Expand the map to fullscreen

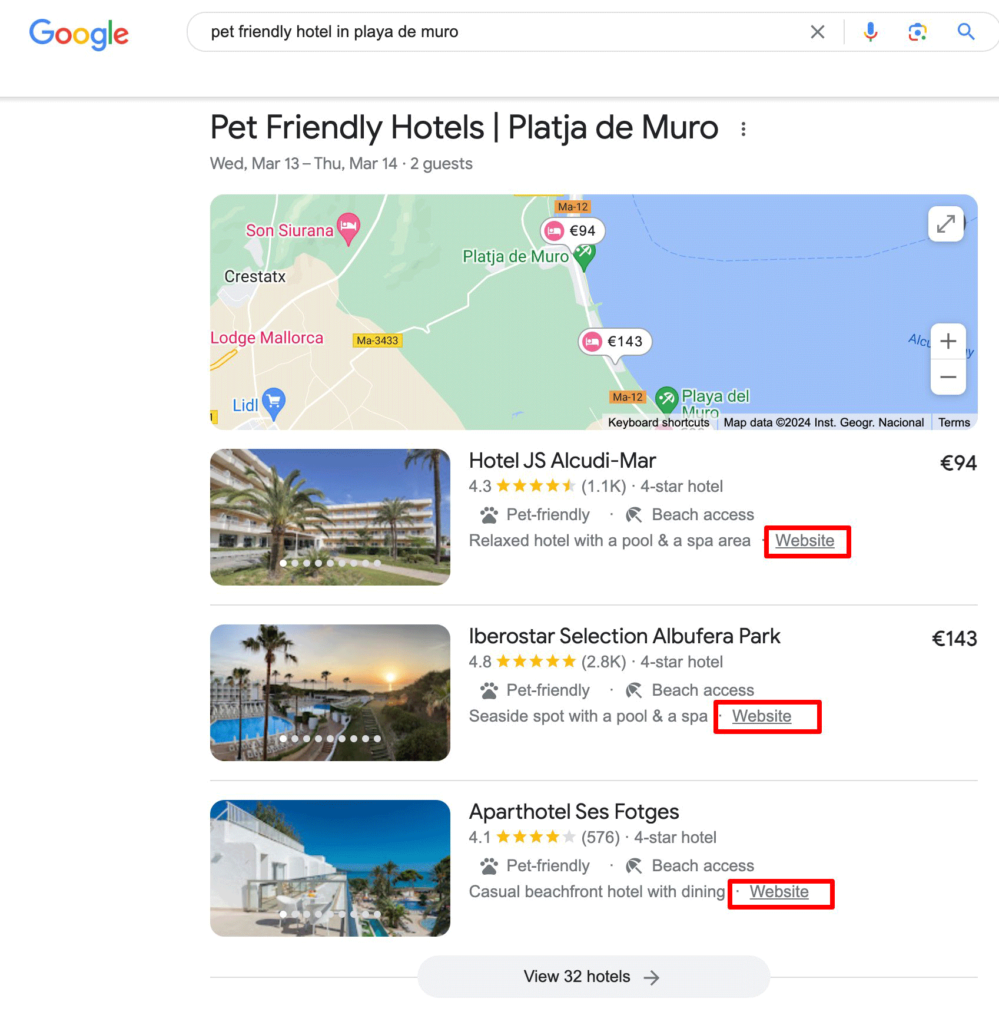pos(947,225)
